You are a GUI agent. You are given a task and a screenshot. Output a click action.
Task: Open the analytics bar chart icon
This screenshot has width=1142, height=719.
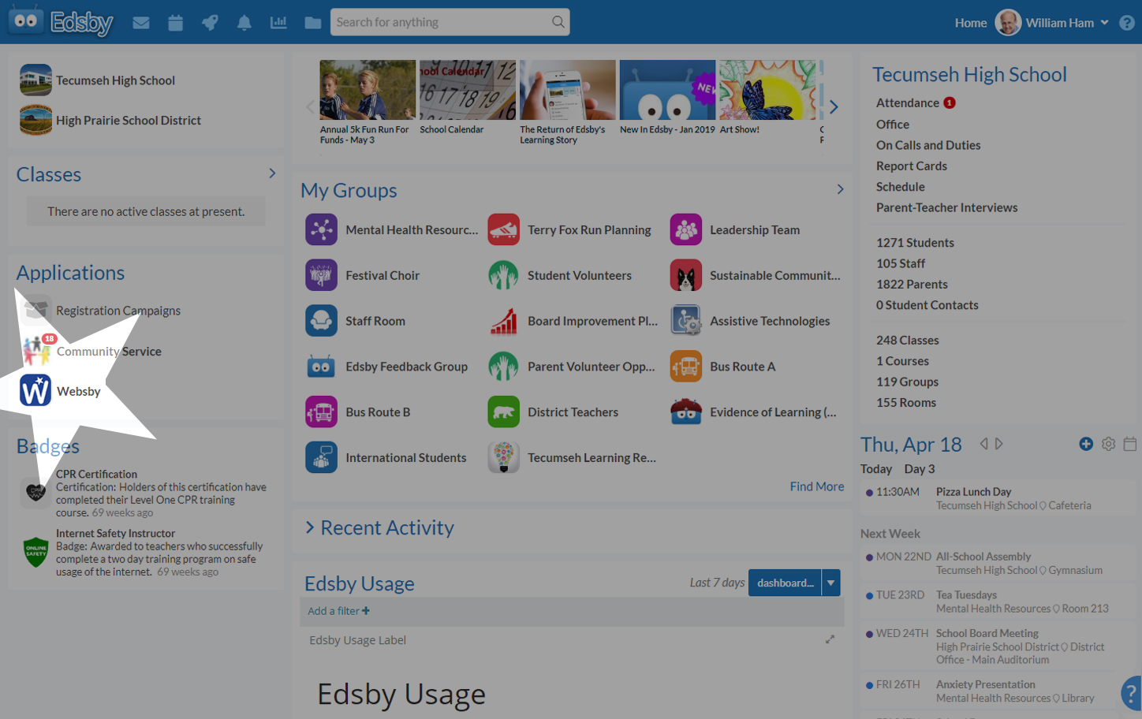[278, 23]
